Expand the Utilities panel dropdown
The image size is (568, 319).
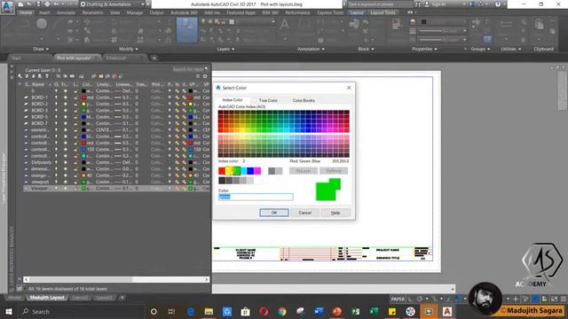(x=511, y=49)
